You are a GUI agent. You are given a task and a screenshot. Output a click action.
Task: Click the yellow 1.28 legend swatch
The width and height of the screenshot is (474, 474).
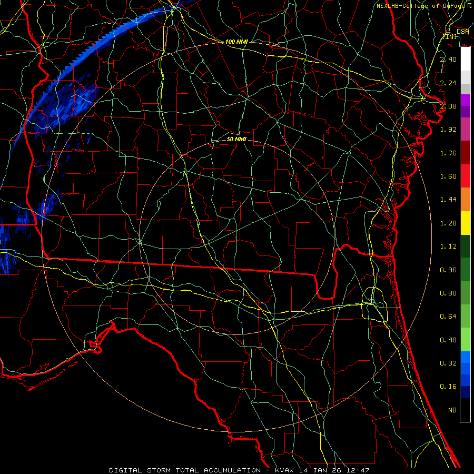click(465, 223)
